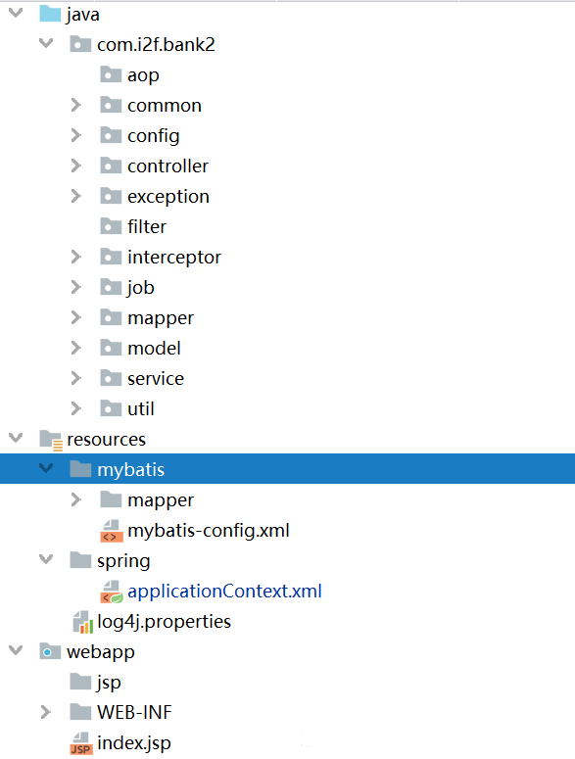The image size is (575, 759).
Task: Click the index.jsp JSP file icon
Action: pyautogui.click(x=81, y=743)
